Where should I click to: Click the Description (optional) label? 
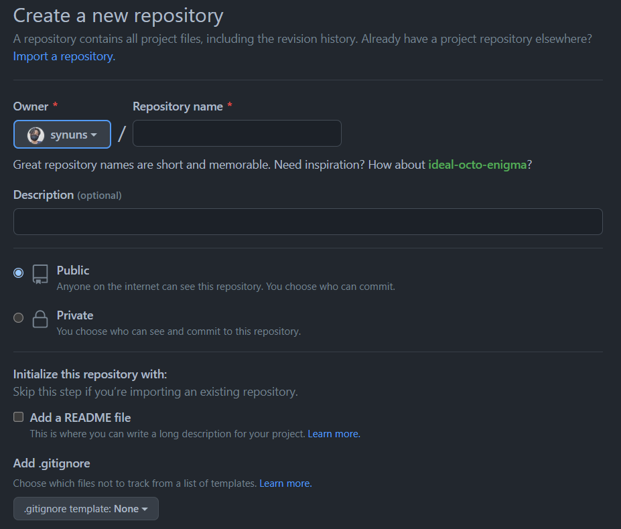(68, 195)
